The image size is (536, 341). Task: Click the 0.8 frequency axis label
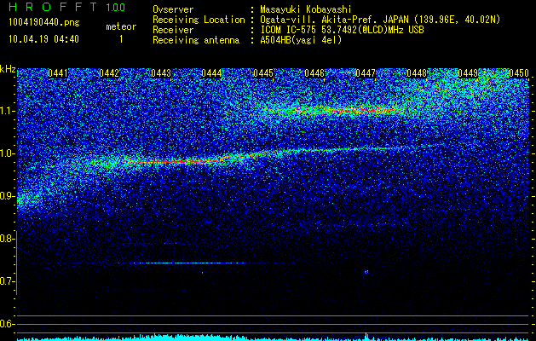8,239
